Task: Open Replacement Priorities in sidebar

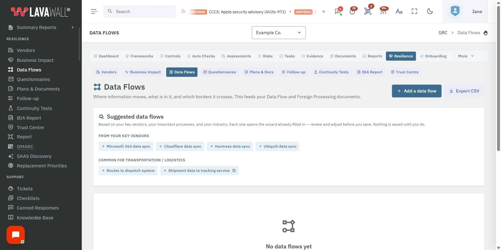Action: click(x=42, y=166)
